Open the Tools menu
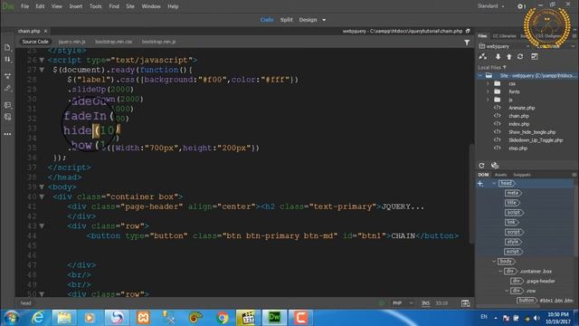 coord(95,6)
